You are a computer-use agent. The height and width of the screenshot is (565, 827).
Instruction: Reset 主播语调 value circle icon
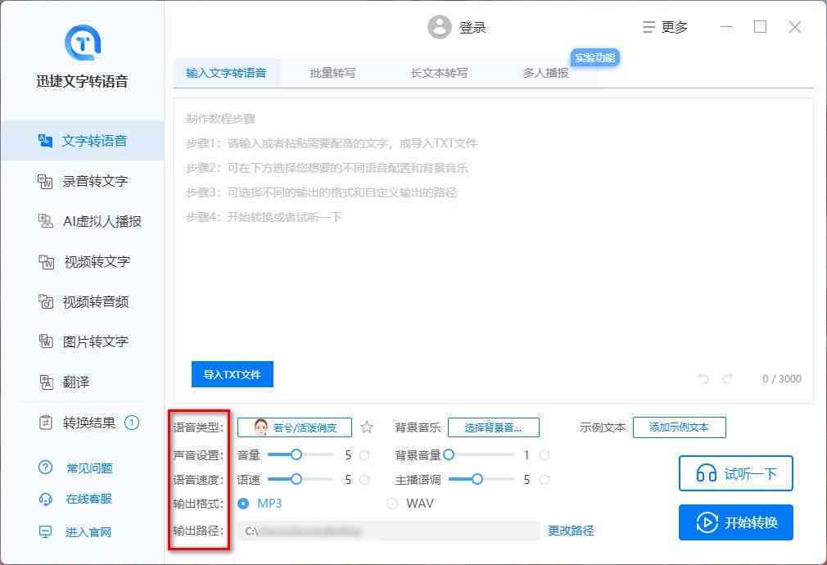pos(545,480)
